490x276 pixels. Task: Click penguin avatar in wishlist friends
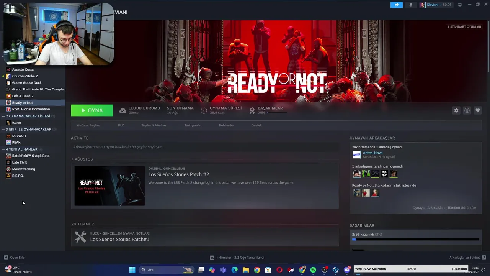tap(357, 193)
